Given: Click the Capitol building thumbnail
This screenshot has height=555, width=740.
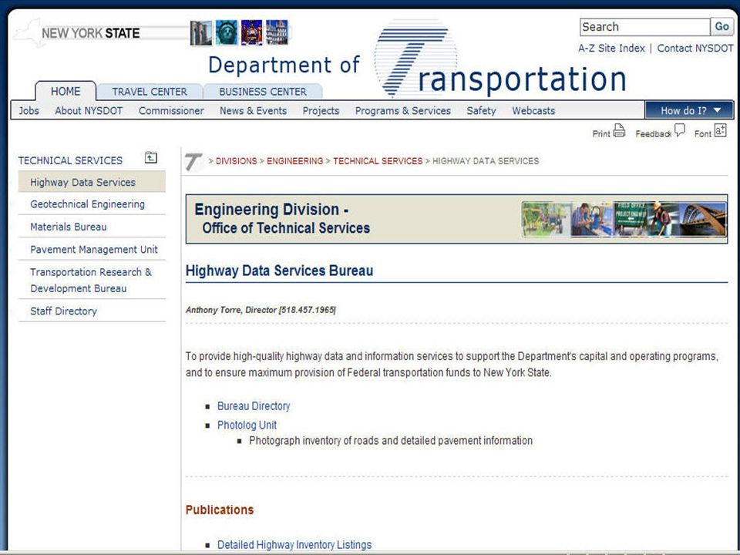Looking at the screenshot, I should (277, 32).
